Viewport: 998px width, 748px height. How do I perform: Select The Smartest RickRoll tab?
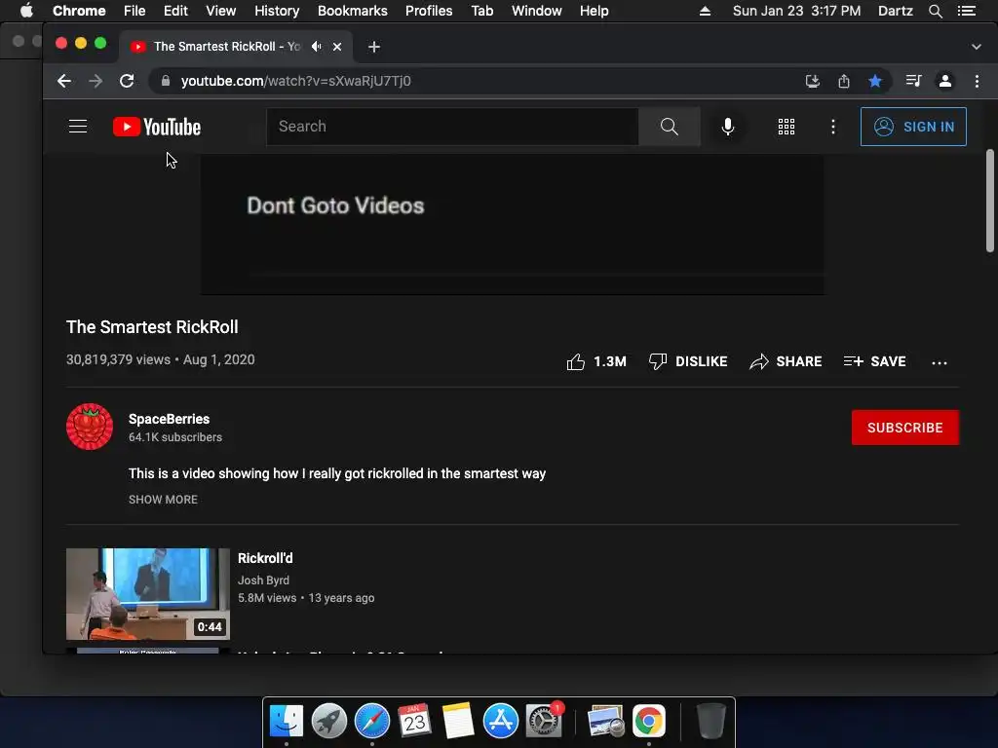(235, 47)
